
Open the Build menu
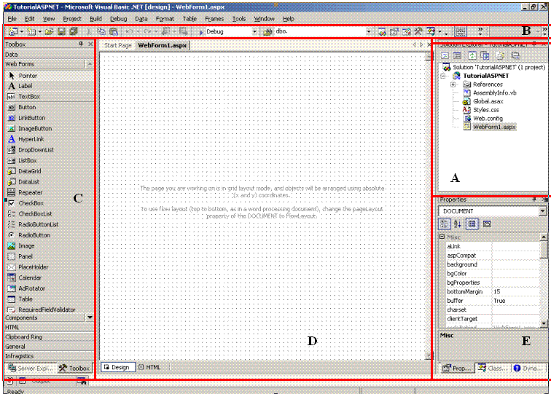[95, 19]
